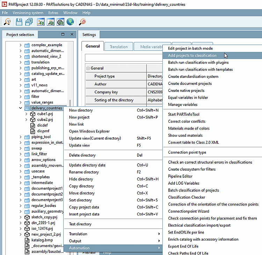The width and height of the screenshot is (262, 255).
Task: Click the magnifier with red lock icon
Action: [x=83, y=22]
